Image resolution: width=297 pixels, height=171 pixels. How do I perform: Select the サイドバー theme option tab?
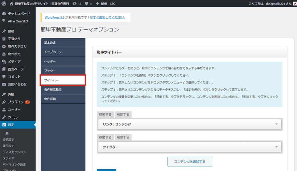[x=63, y=80]
